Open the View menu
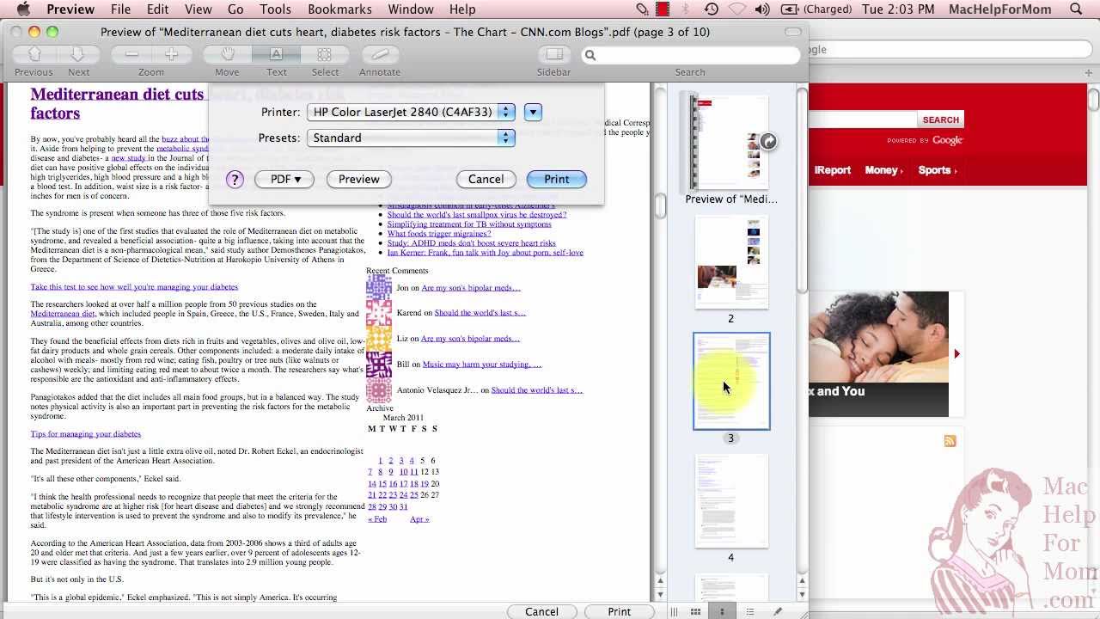 (198, 9)
